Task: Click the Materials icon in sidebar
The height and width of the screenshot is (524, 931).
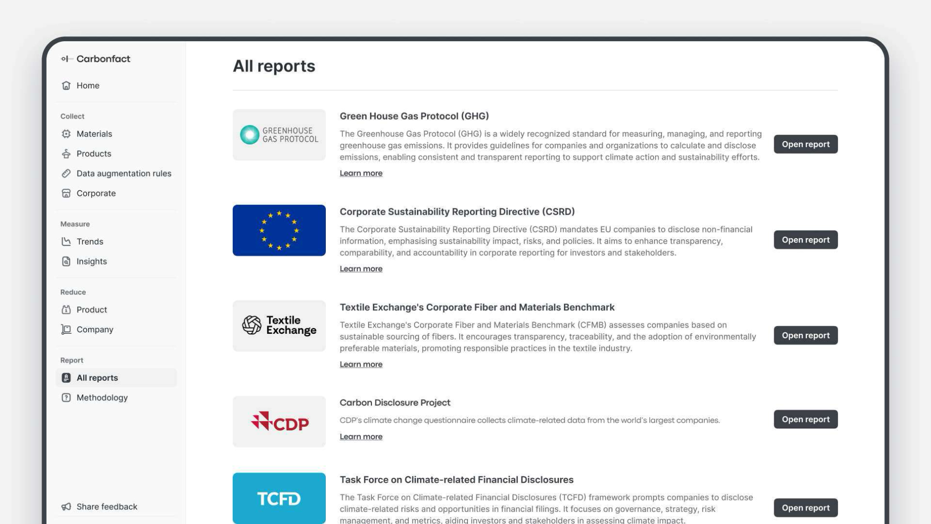Action: pos(66,134)
